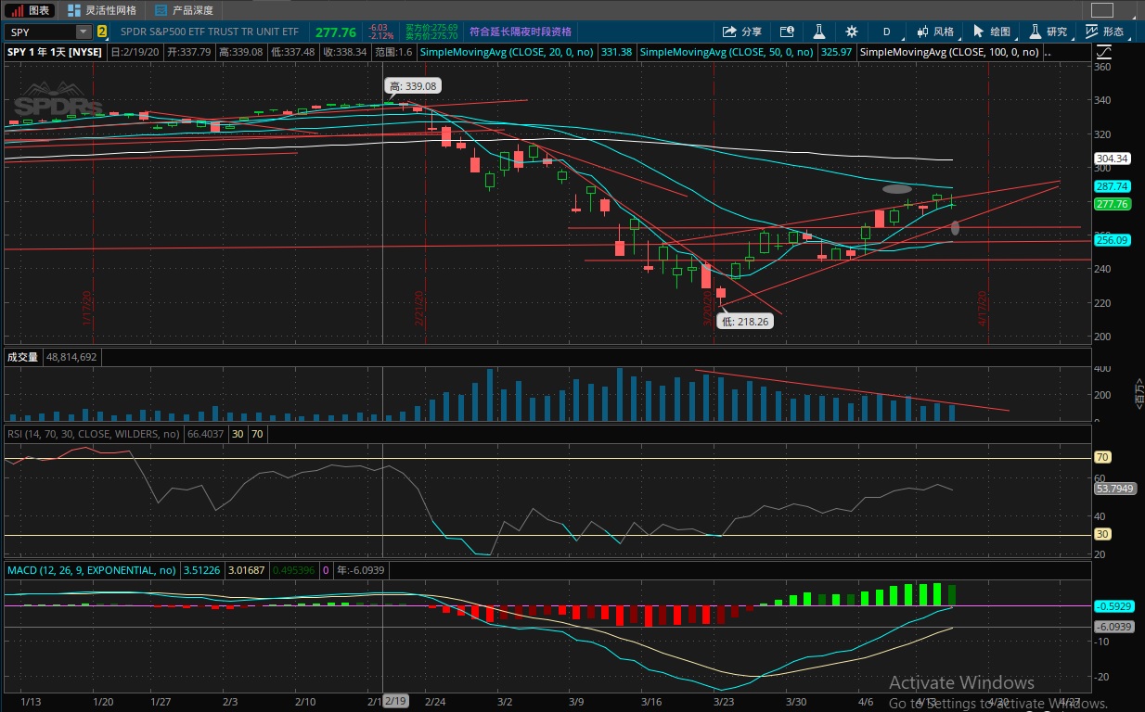Click the 277.76 last price in header
The height and width of the screenshot is (712, 1145).
click(335, 32)
